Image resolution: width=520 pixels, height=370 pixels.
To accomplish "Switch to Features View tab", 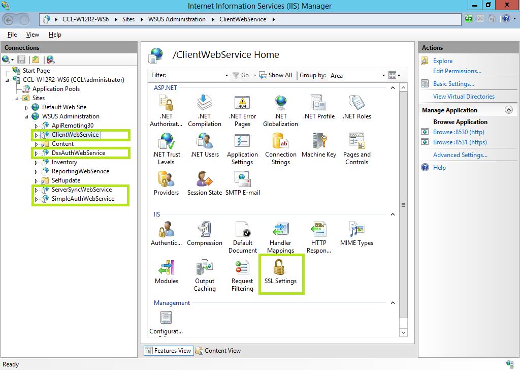I will [169, 350].
